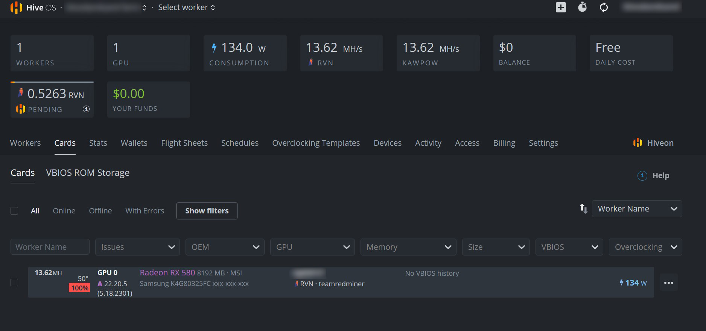The width and height of the screenshot is (706, 331).
Task: Click the AMD driver A icon
Action: [100, 284]
